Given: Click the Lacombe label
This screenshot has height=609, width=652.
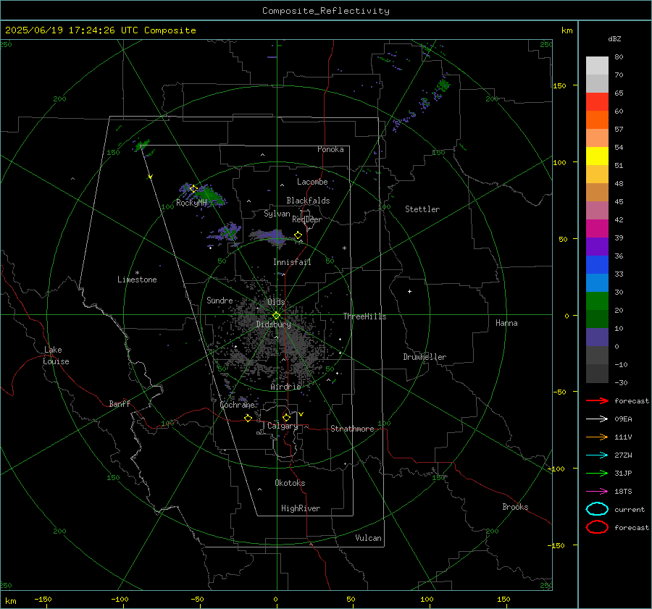Looking at the screenshot, I should click(312, 182).
